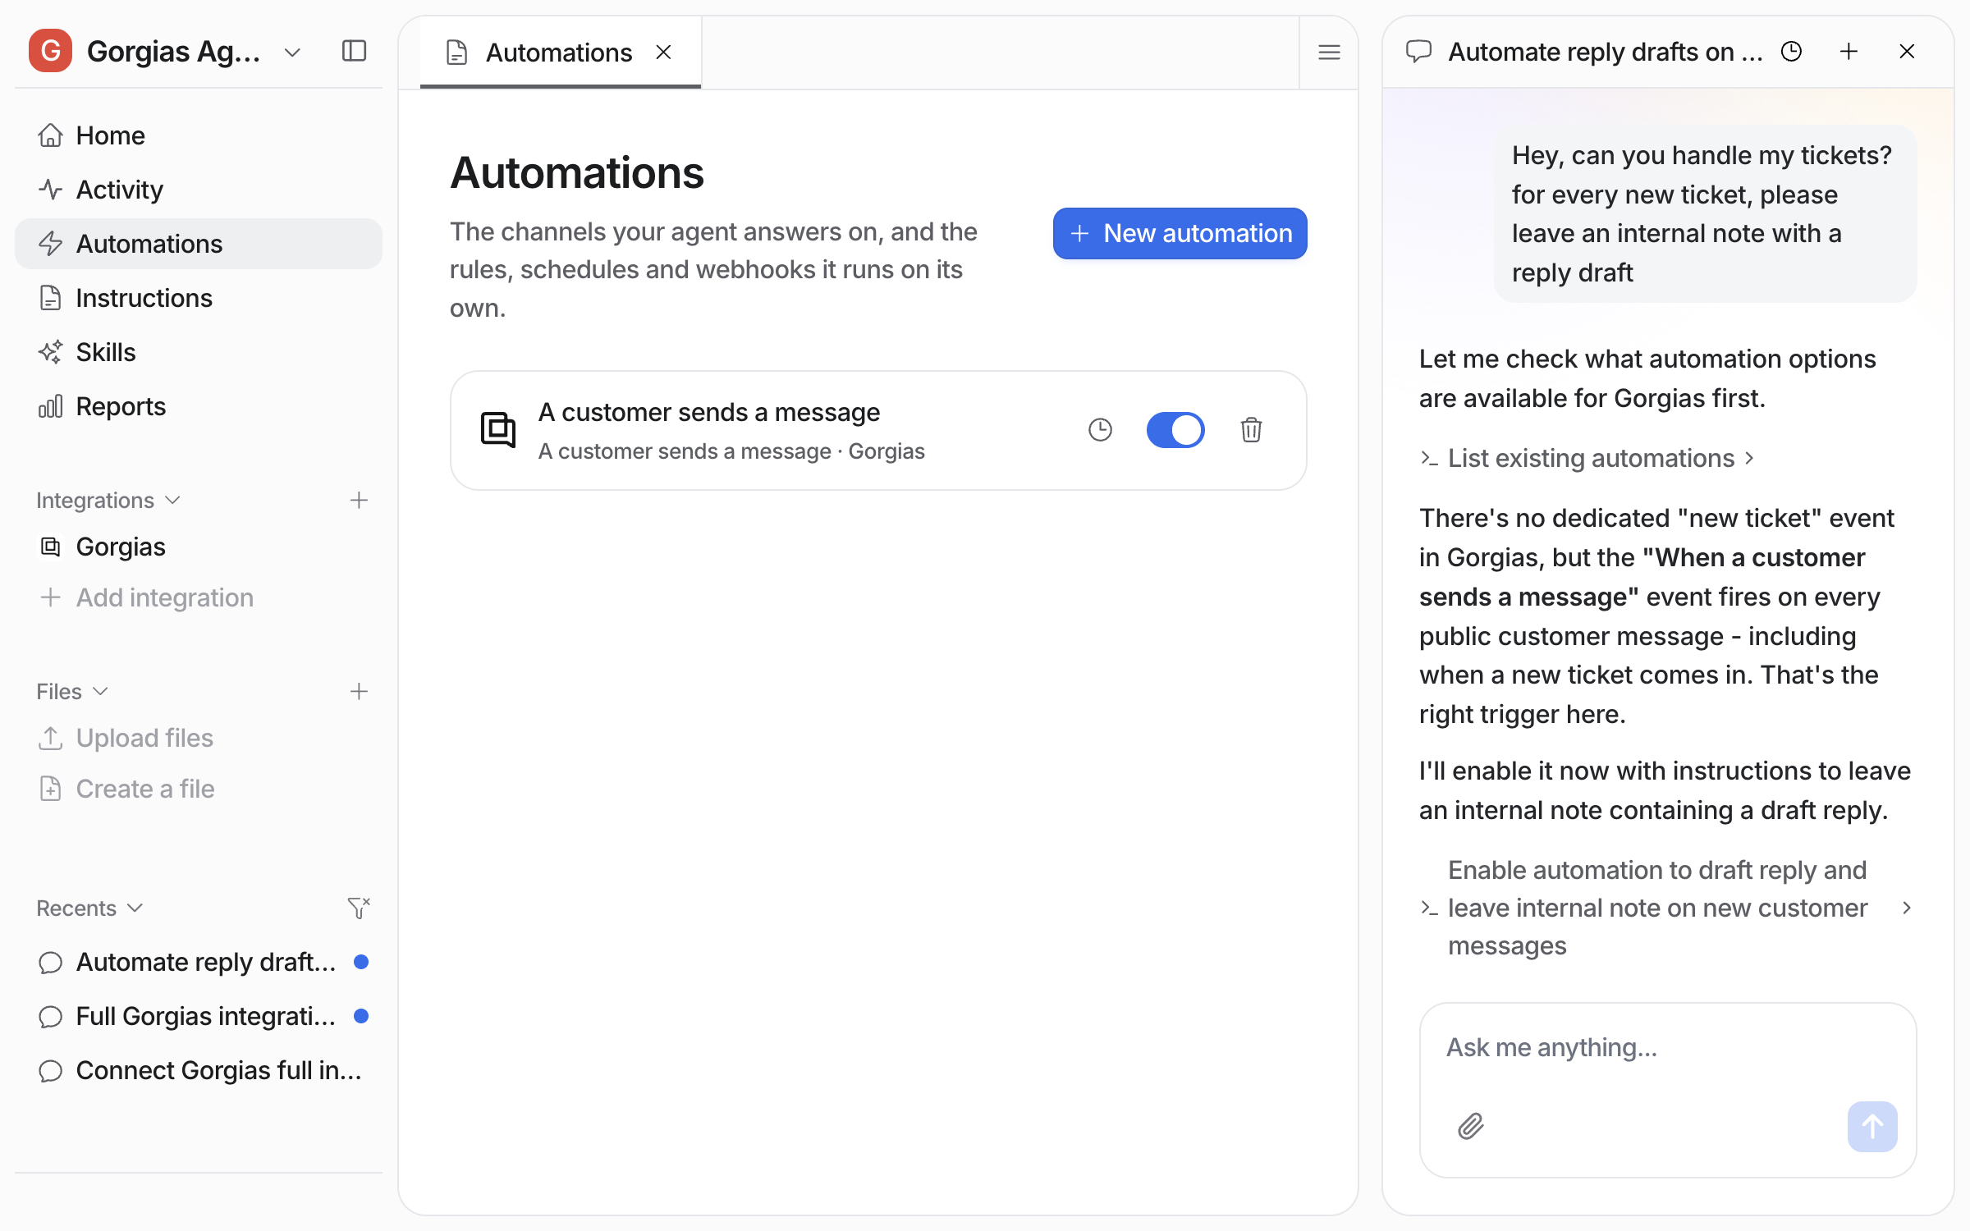Image resolution: width=1970 pixels, height=1231 pixels.
Task: Expand Enable automation to draft reply step
Action: point(1666,908)
